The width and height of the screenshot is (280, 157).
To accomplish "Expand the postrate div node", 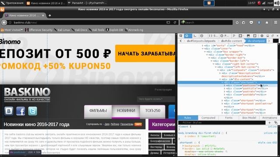I will 224,92.
